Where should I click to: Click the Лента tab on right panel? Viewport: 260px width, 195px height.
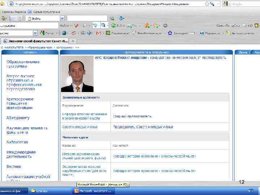point(243,52)
